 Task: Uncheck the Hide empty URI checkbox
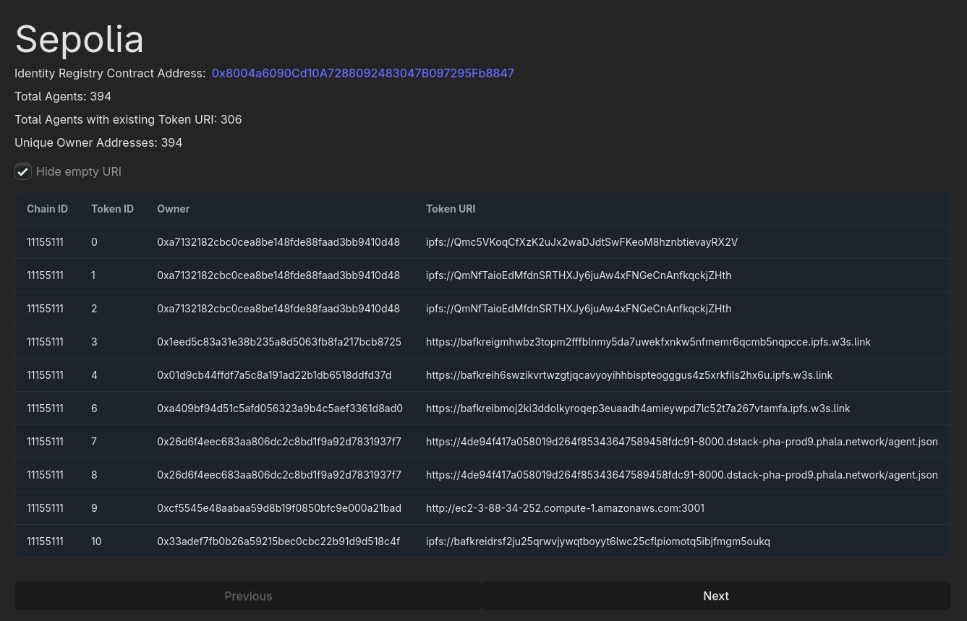point(23,172)
